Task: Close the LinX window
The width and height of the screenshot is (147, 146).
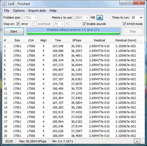Action: click(139, 3)
